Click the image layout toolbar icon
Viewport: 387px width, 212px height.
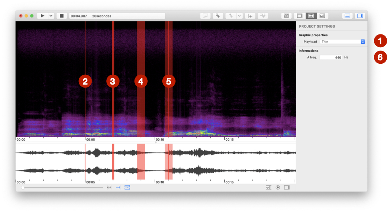[x=286, y=16]
